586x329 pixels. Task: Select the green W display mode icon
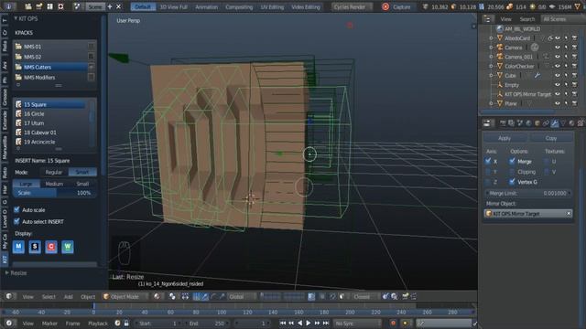tap(68, 247)
